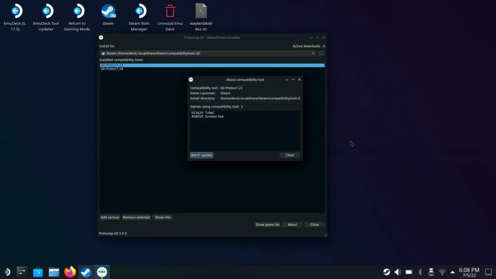Select the waylandAddRes.sh script file icon
Screen dimensions: 496x279
click(201, 17)
